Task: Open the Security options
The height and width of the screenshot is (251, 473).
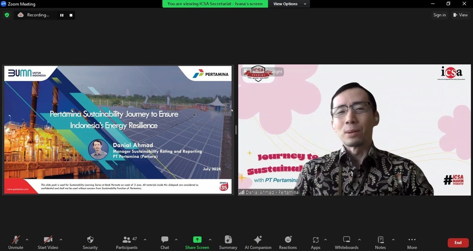Action: pos(90,241)
